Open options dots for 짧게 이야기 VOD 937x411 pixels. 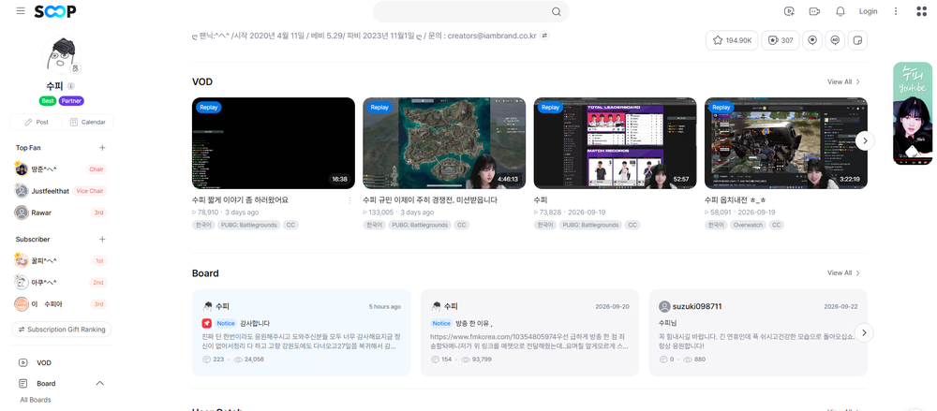(350, 200)
